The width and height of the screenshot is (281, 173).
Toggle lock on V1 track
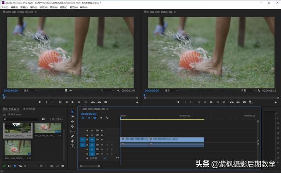click(x=87, y=140)
